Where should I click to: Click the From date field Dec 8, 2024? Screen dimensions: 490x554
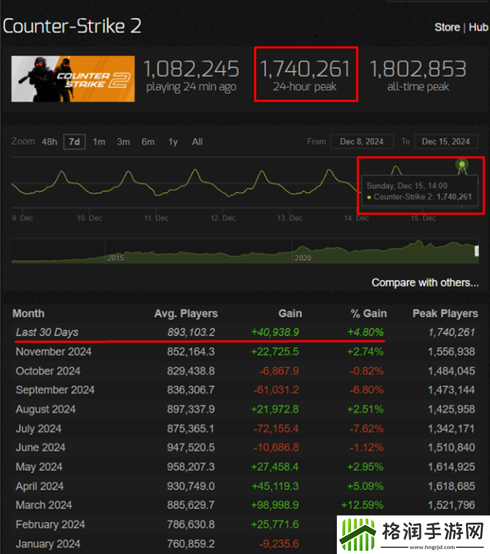pos(361,141)
